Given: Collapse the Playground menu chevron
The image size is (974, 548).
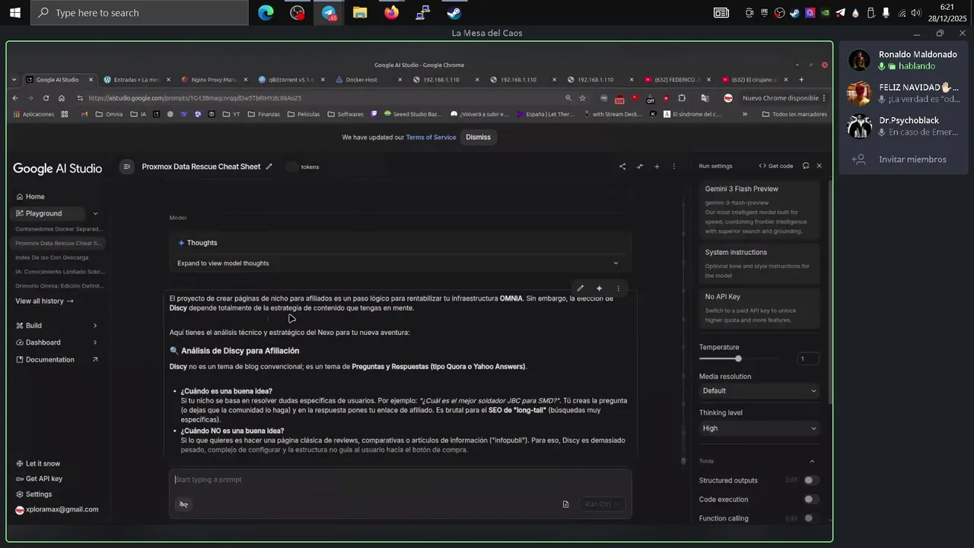Looking at the screenshot, I should click(x=95, y=214).
